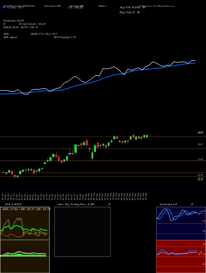Click the red RSI chart panel

[181, 256]
